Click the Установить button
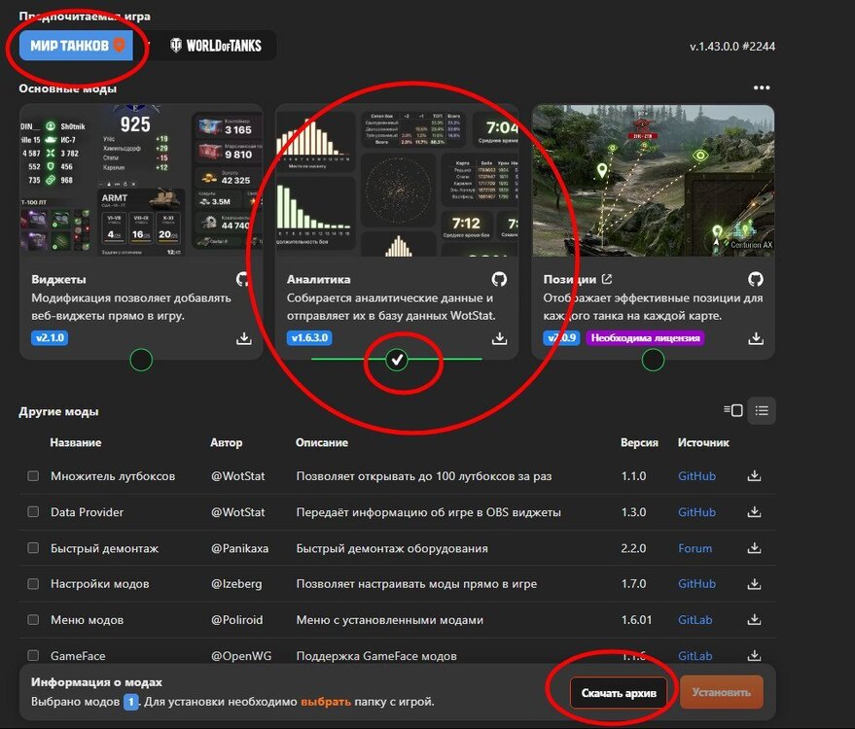 coord(722,692)
